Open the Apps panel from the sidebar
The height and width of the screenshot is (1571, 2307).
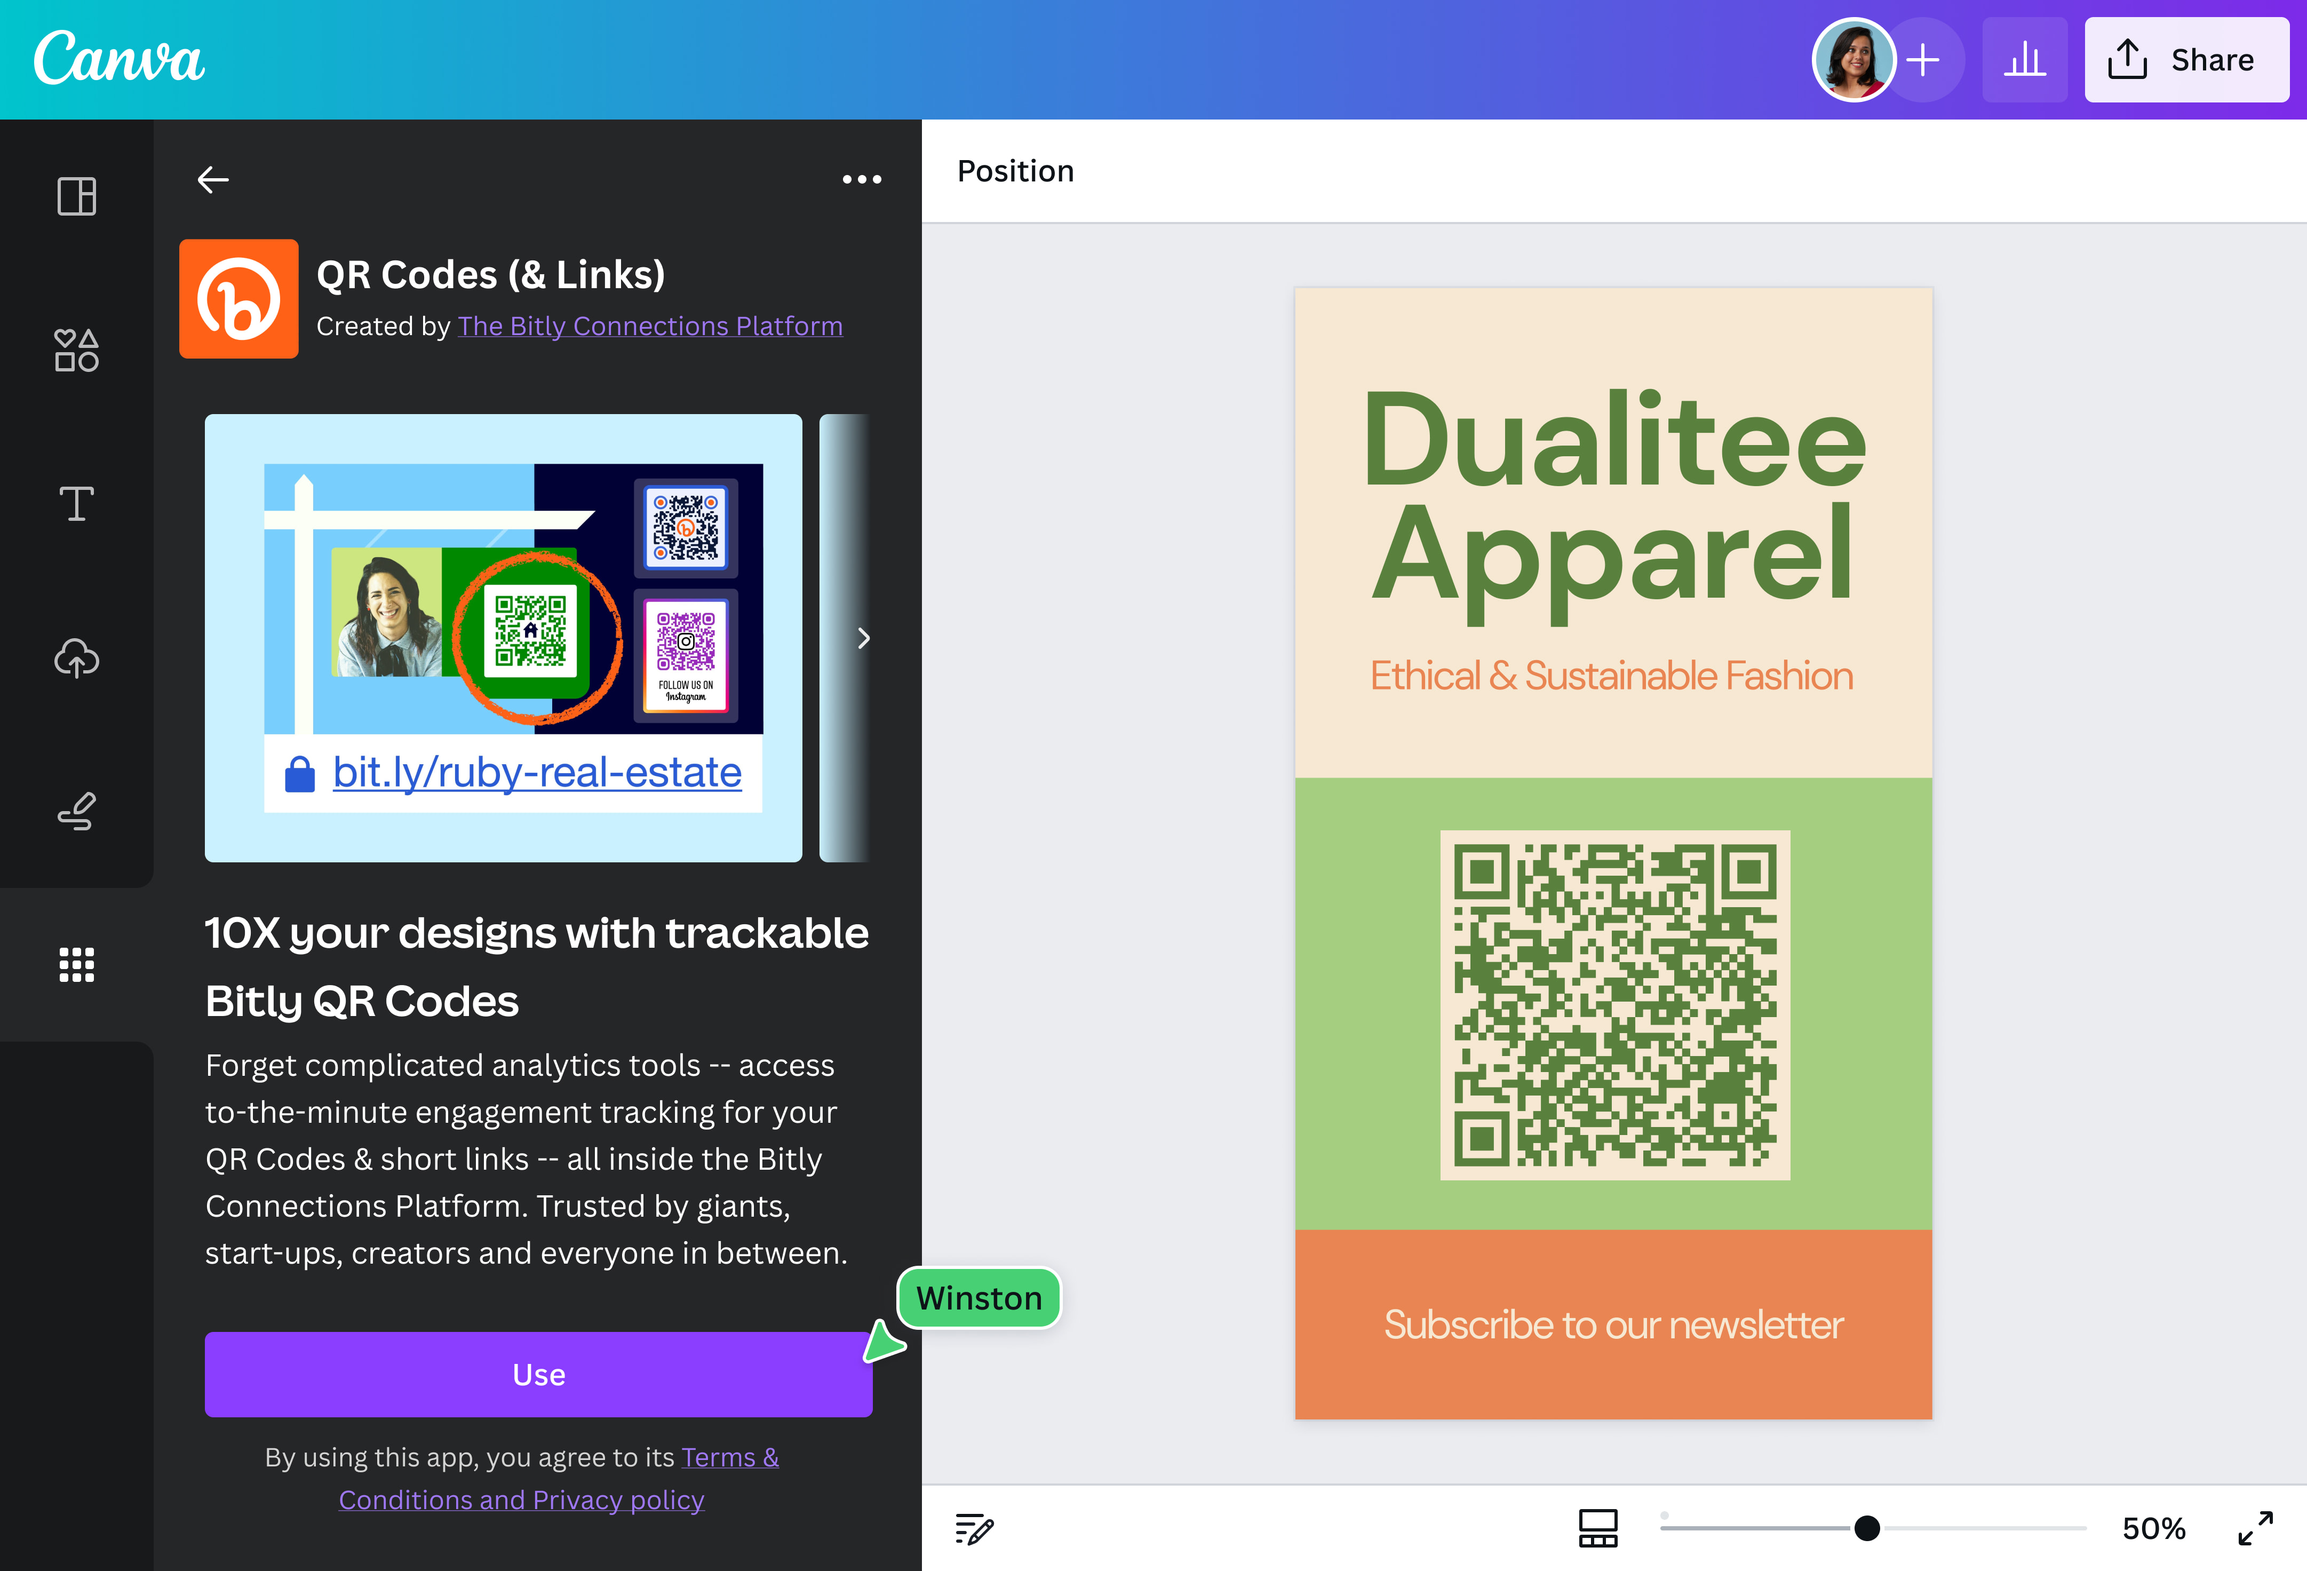pos(76,964)
